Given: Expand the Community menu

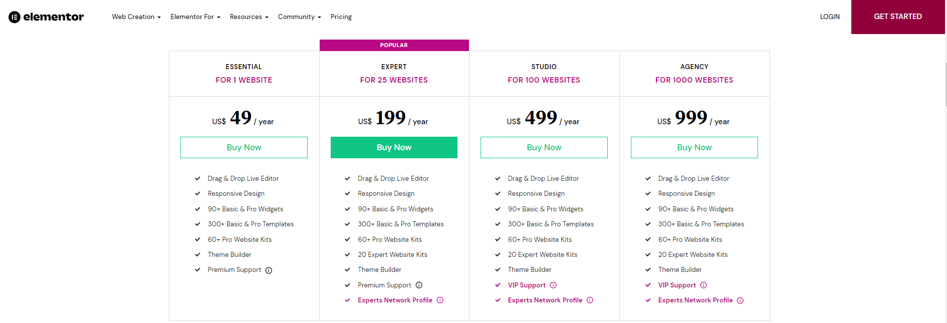Looking at the screenshot, I should point(299,17).
